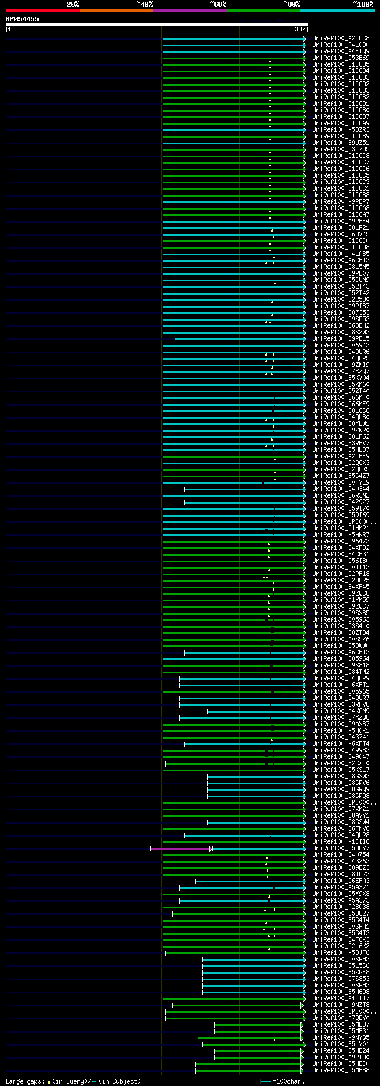Viewport: 380px width, 1086px height.
Task: Select the UniRef100_A9NZT8 label
Action: coord(341,1005)
